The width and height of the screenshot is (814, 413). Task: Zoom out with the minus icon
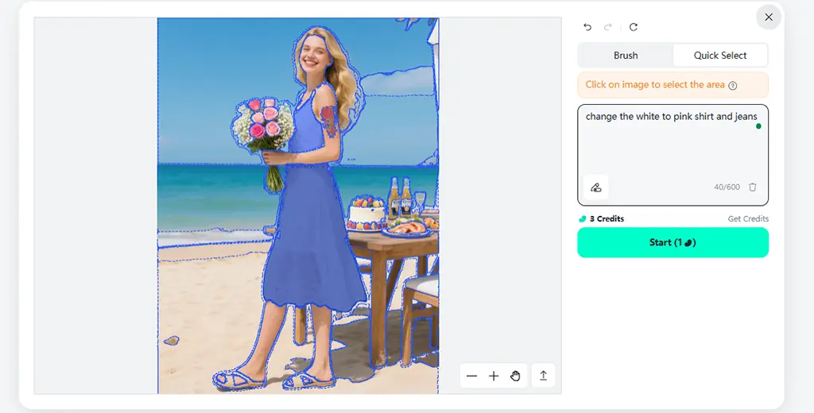pos(471,376)
